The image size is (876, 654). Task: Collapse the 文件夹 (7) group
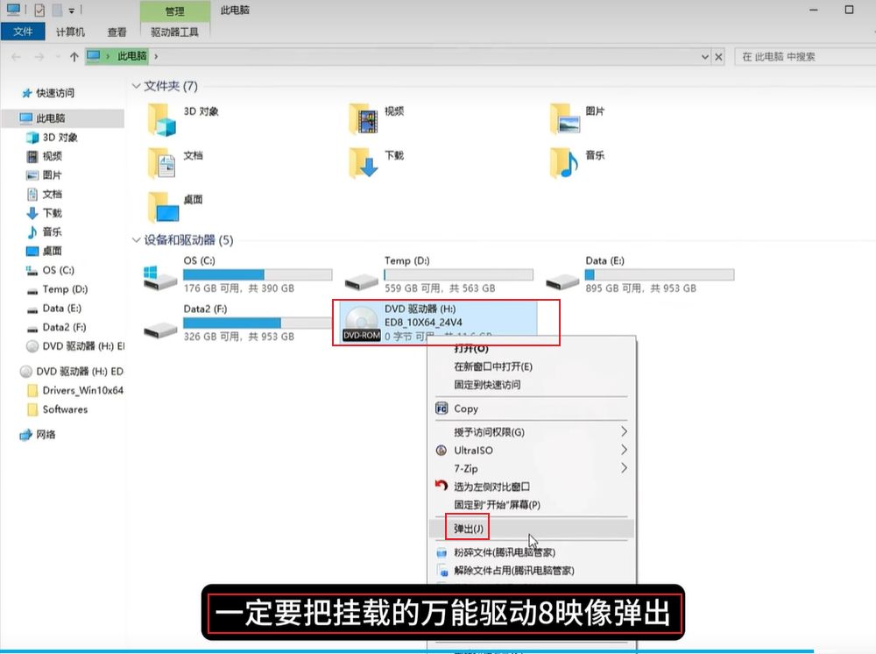click(x=136, y=86)
